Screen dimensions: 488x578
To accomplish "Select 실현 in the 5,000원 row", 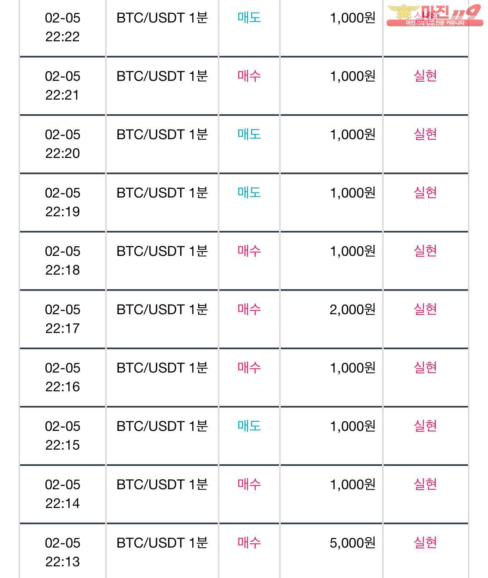I will [425, 543].
